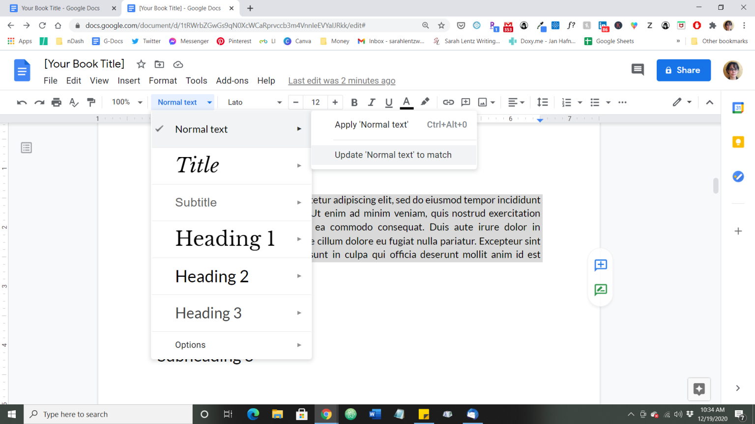Click the Insert link icon

448,102
